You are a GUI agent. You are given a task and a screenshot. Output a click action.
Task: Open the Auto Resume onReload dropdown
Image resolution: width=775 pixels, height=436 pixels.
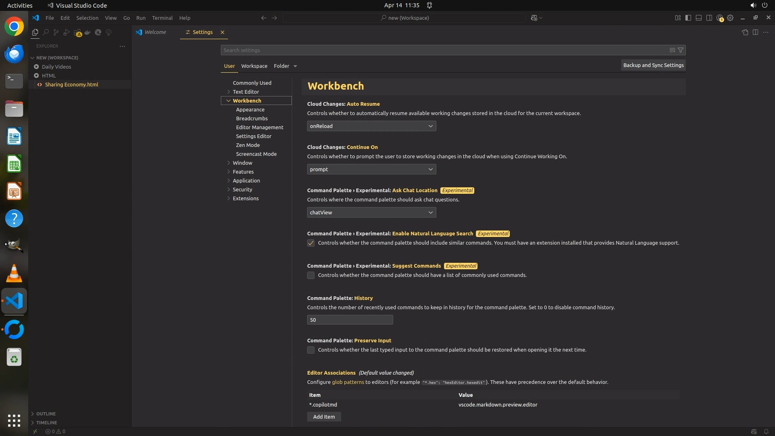pyautogui.click(x=371, y=126)
